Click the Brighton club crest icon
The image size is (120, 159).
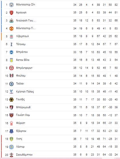[x=11, y=52]
